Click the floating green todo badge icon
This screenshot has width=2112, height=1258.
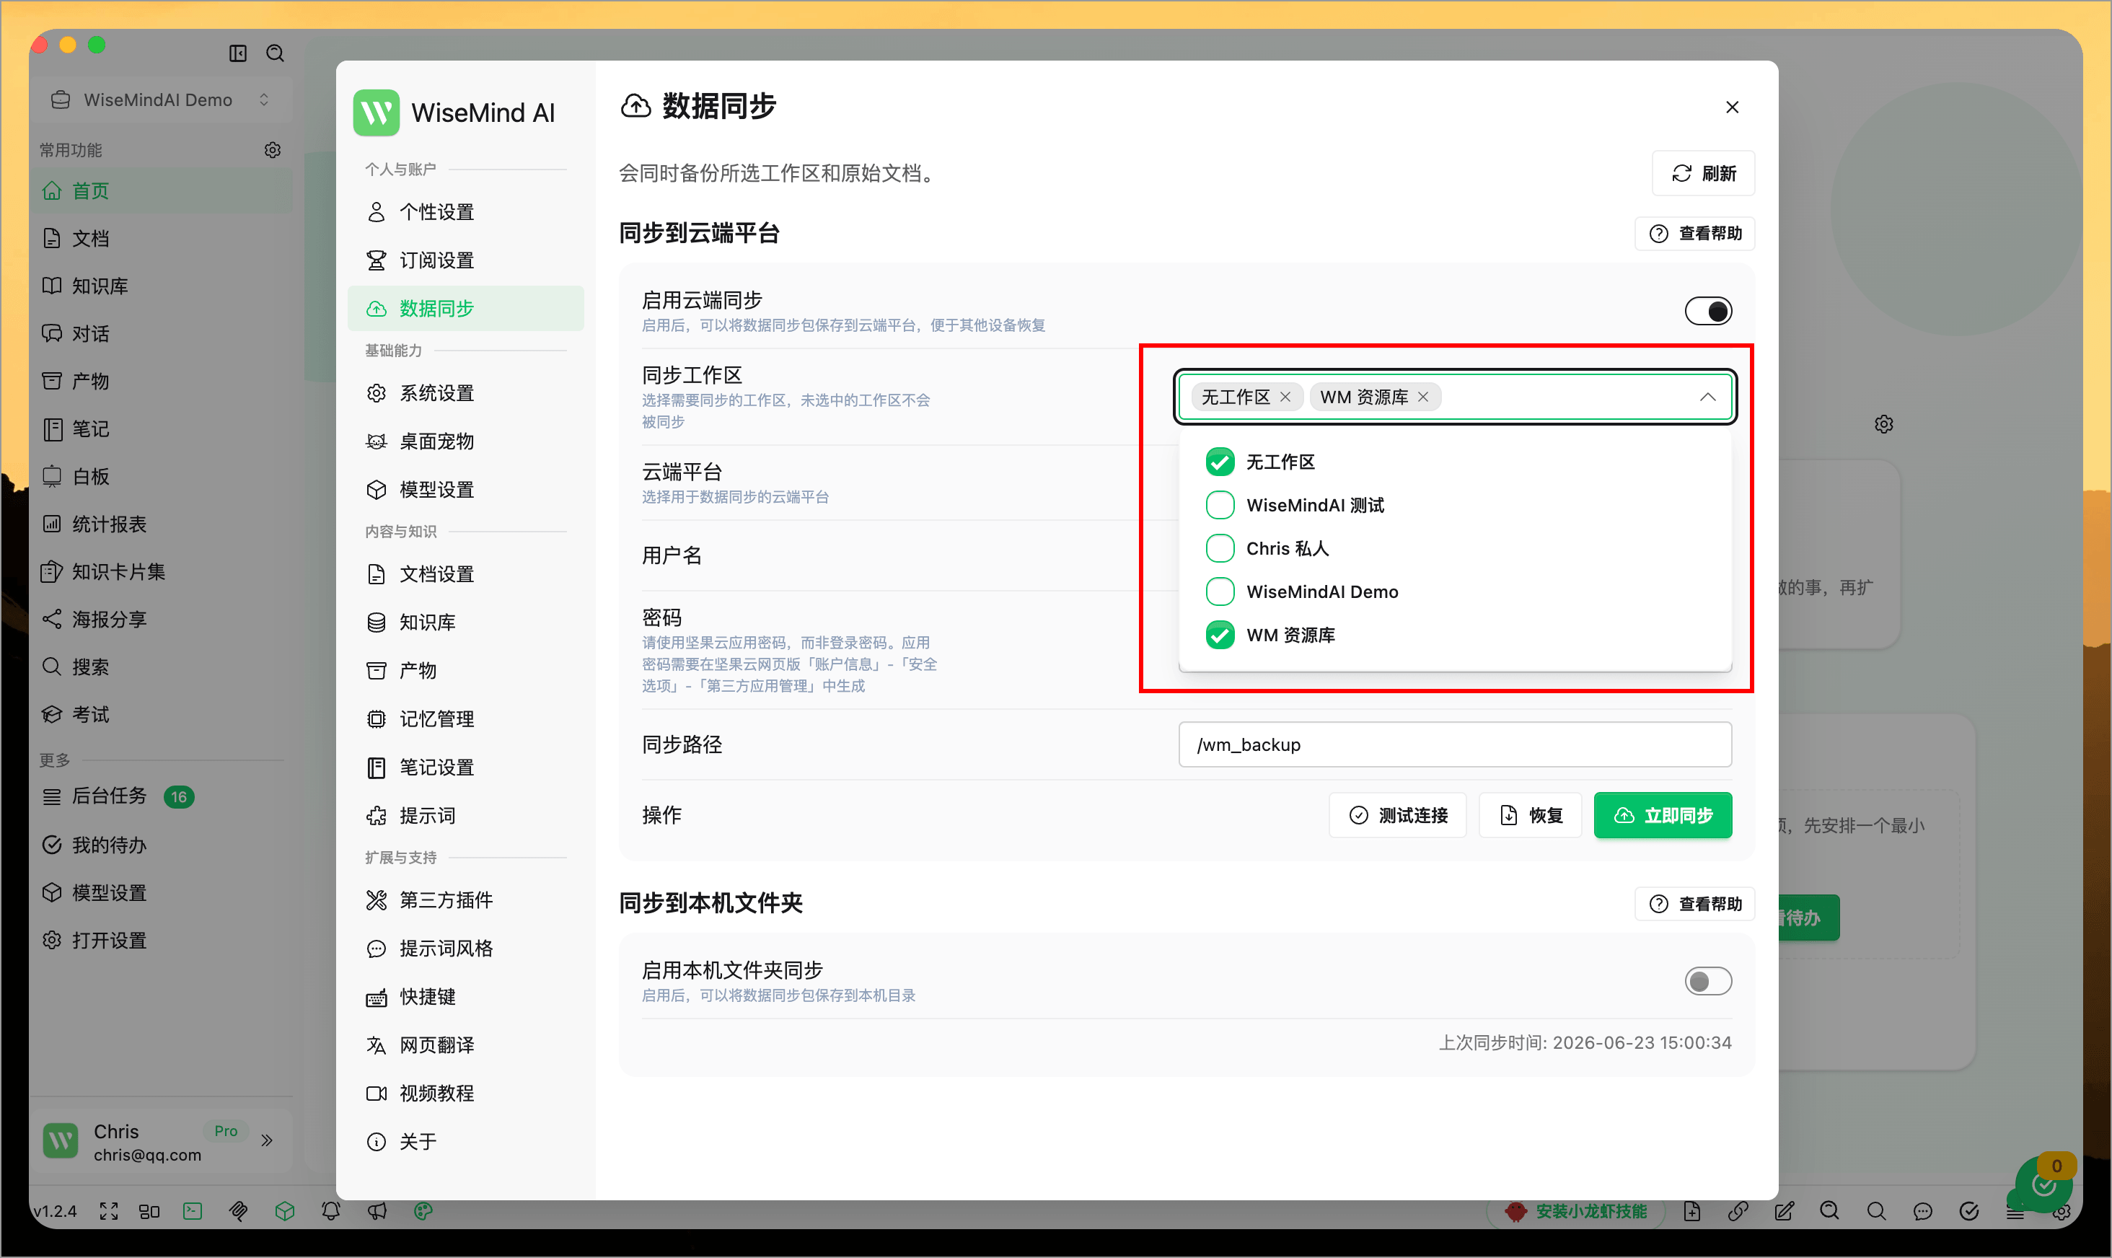point(2043,1184)
